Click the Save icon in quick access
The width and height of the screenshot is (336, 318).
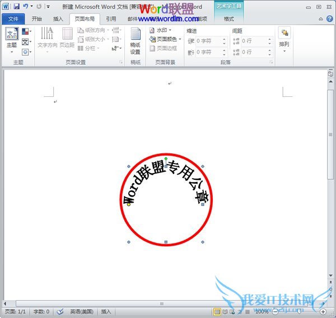(x=16, y=6)
